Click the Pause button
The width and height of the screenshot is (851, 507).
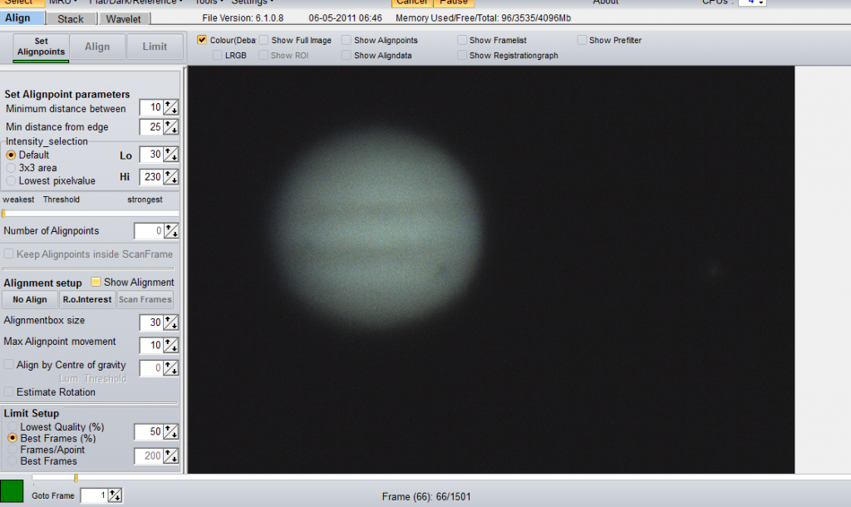(454, 2)
